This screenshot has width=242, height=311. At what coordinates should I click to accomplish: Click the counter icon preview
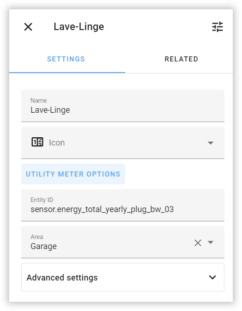tap(37, 142)
